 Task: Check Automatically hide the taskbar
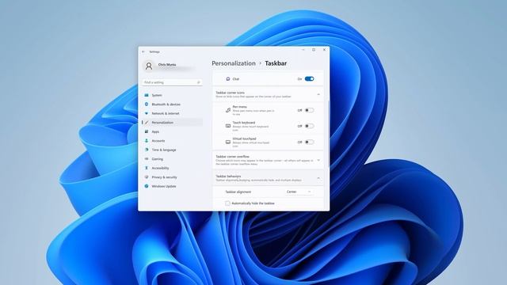[x=227, y=203]
